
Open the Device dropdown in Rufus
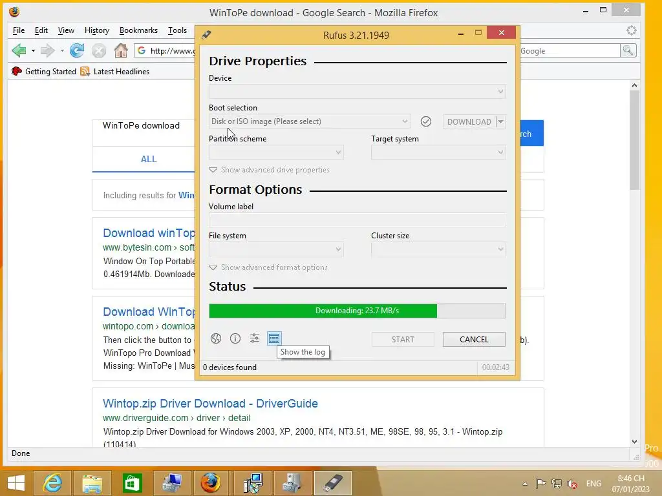[x=357, y=92]
